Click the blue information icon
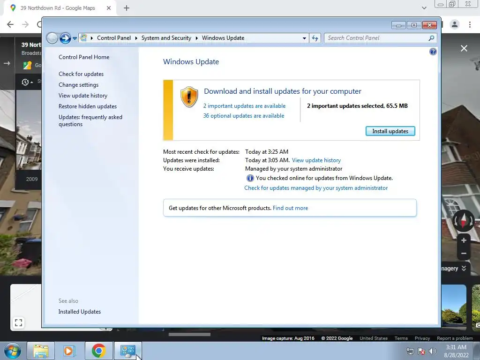 click(250, 178)
